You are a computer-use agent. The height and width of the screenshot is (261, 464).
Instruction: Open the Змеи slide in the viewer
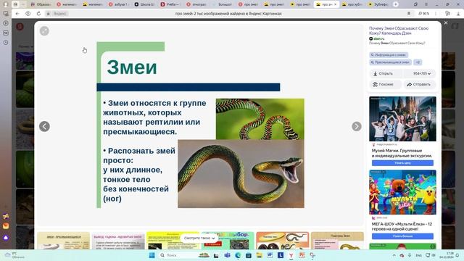point(200,125)
